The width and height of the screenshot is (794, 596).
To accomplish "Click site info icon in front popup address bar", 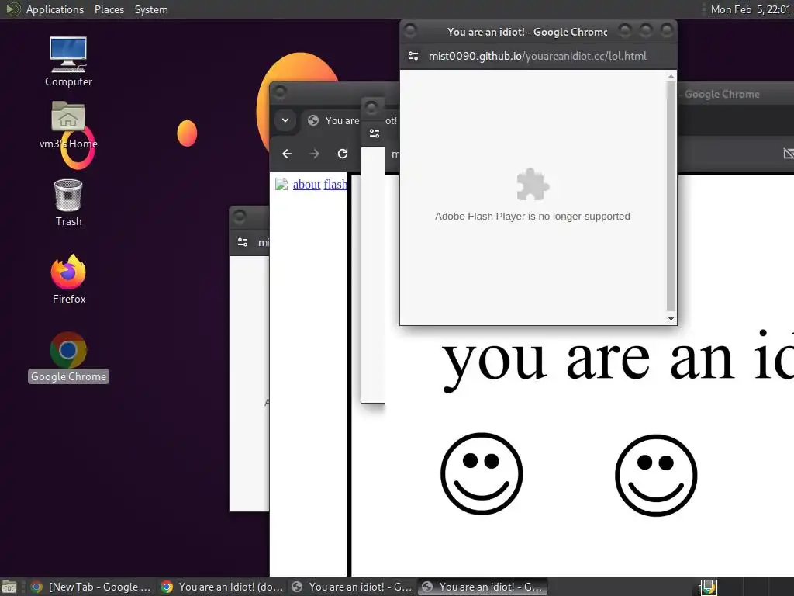I will pyautogui.click(x=413, y=56).
